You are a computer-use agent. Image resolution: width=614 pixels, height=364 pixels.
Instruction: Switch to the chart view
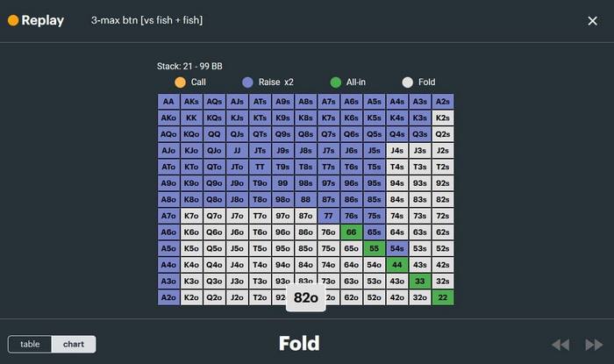point(74,345)
